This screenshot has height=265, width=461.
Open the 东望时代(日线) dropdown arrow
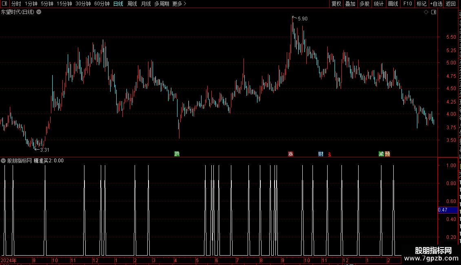point(39,12)
